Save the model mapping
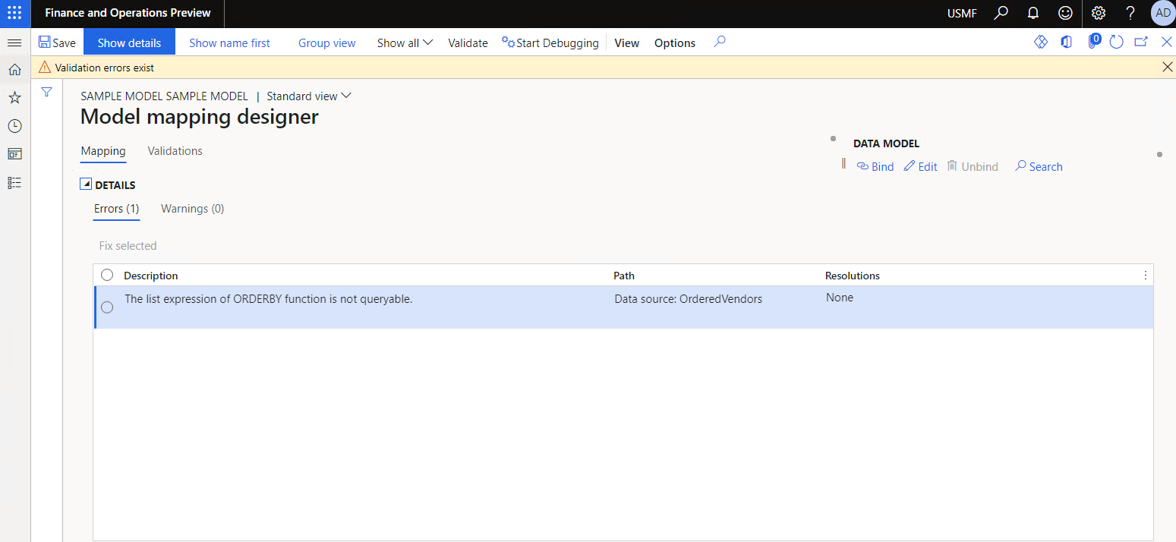Image resolution: width=1176 pixels, height=542 pixels. coord(57,43)
